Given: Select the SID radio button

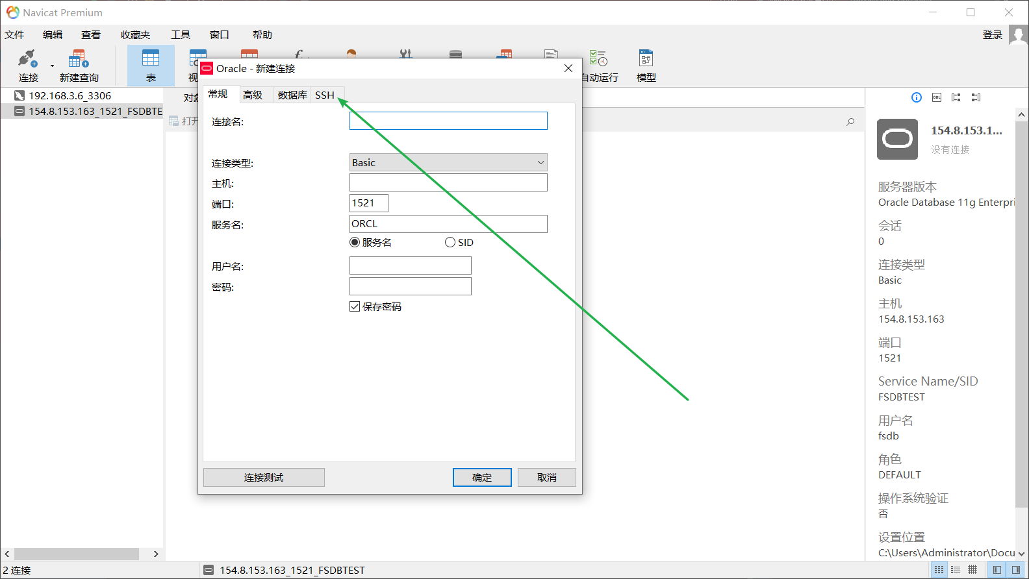Looking at the screenshot, I should point(450,242).
